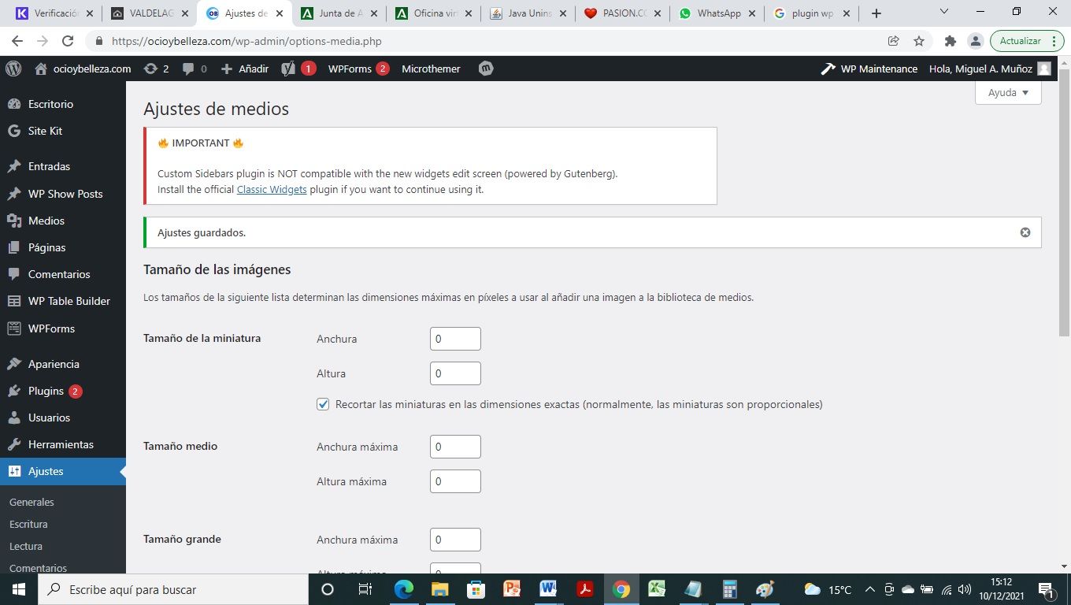The image size is (1071, 605).
Task: Open Excel from the taskbar
Action: (x=658, y=589)
